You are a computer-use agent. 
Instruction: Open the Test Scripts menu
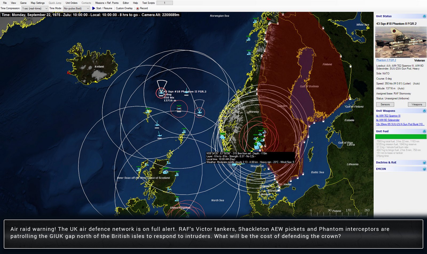[148, 3]
